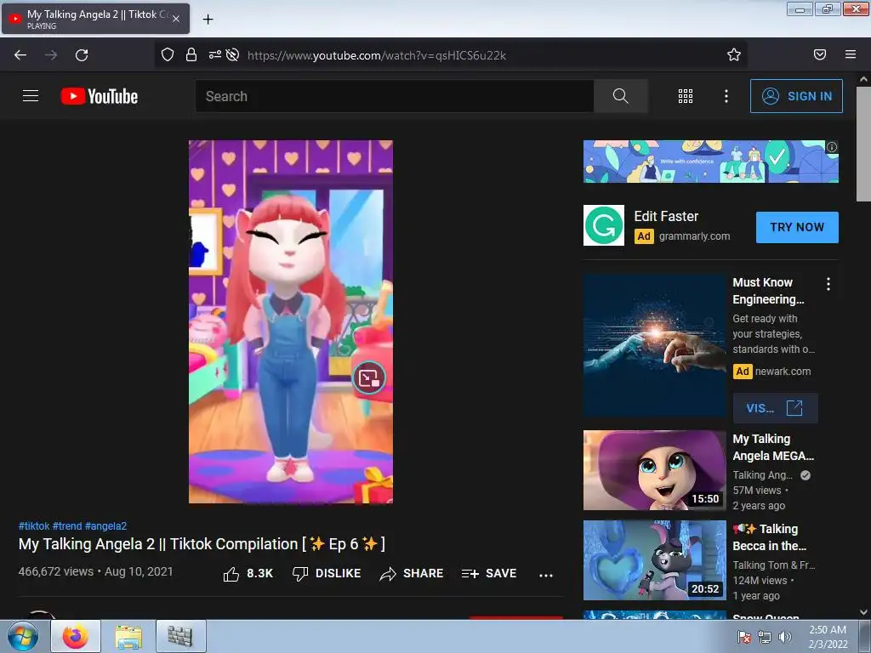Open the #trend hashtag link
The image size is (871, 653).
tap(67, 525)
